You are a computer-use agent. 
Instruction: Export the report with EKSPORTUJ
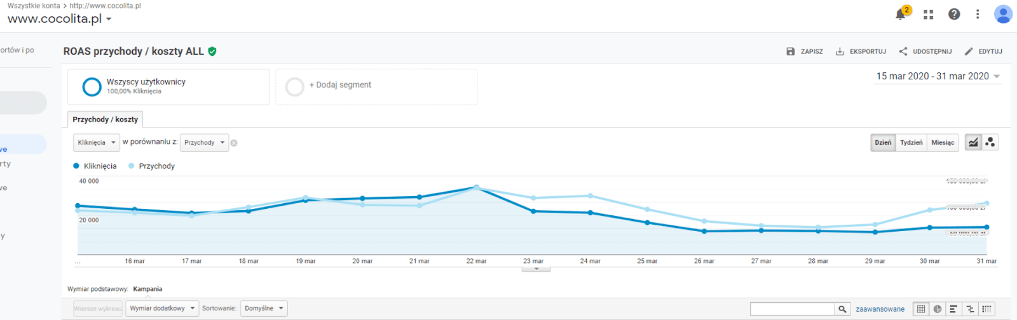861,51
